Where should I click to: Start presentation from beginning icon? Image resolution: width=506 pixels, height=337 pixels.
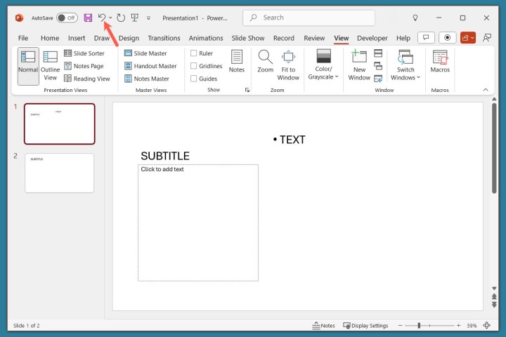click(134, 18)
